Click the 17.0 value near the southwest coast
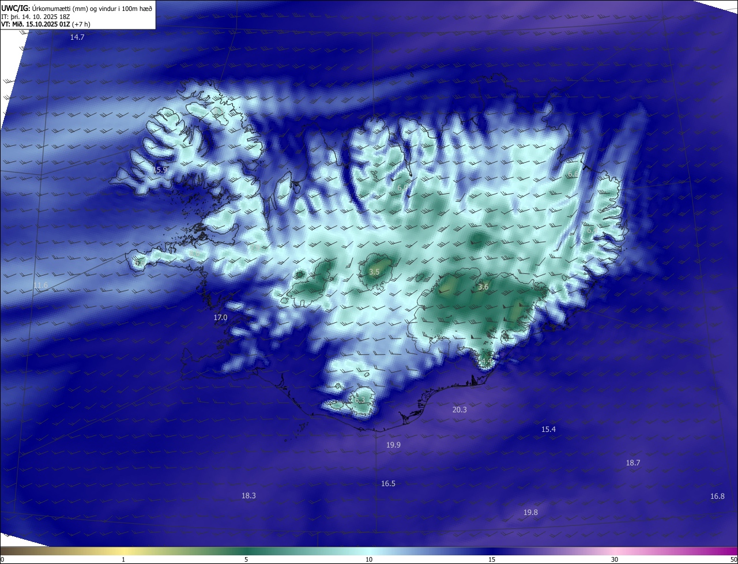This screenshot has height=564, width=738. click(x=220, y=318)
